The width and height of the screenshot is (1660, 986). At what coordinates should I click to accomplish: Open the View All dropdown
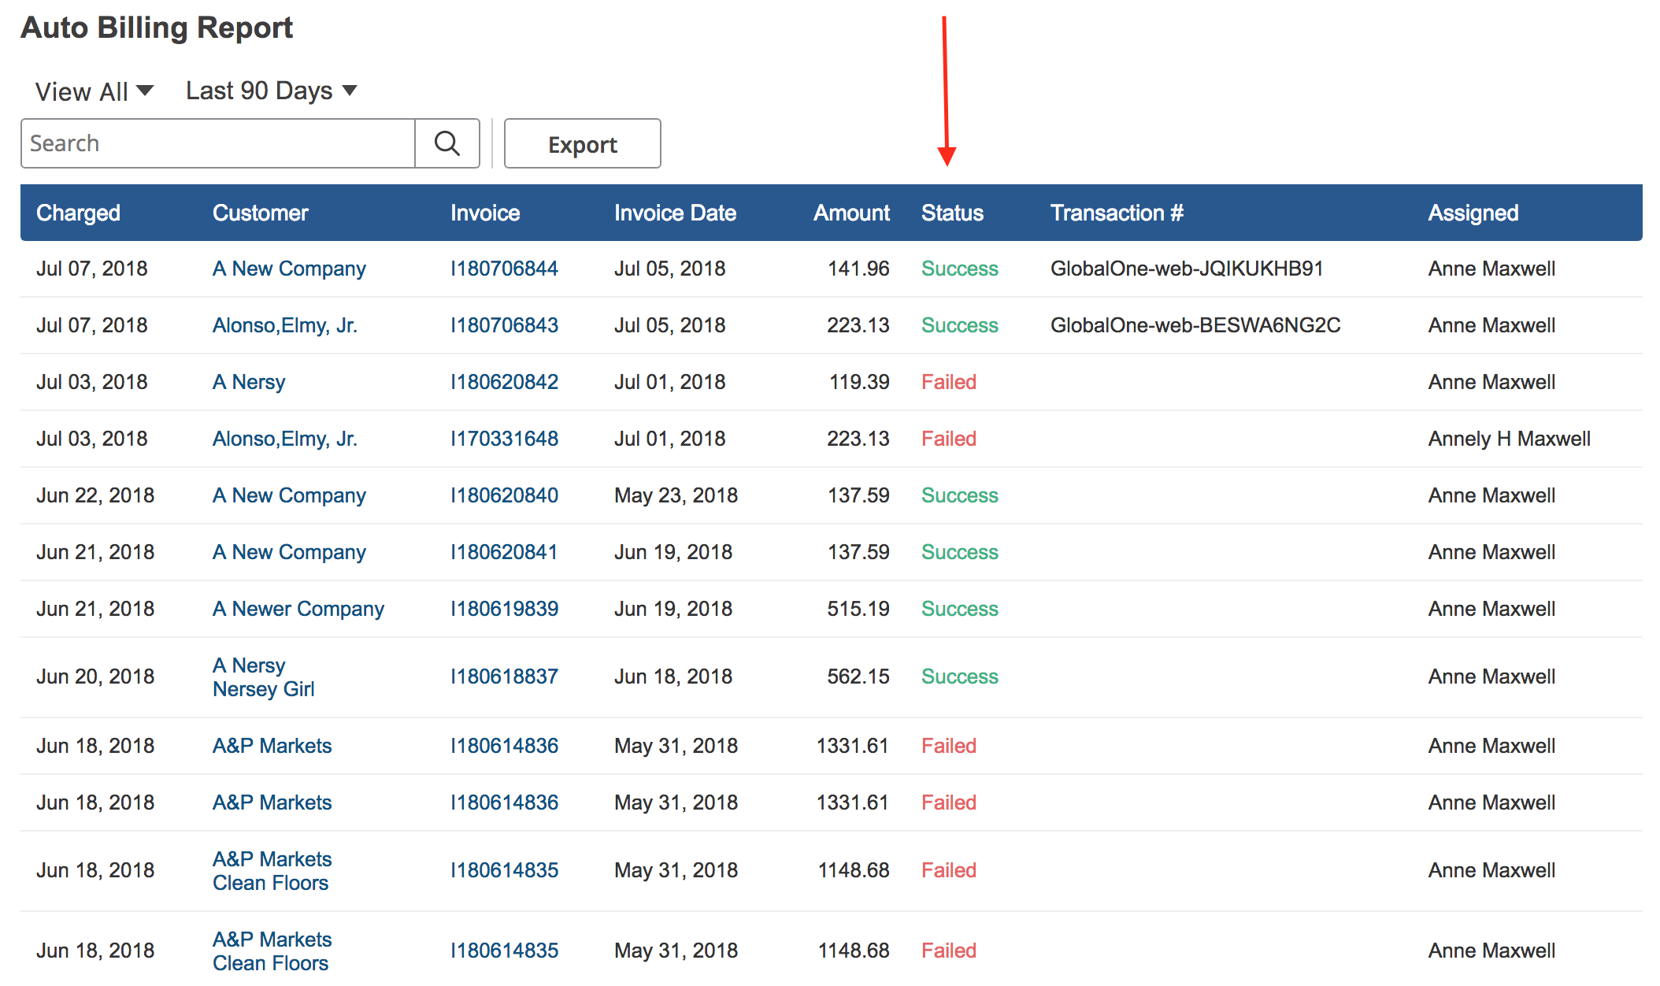pyautogui.click(x=94, y=91)
